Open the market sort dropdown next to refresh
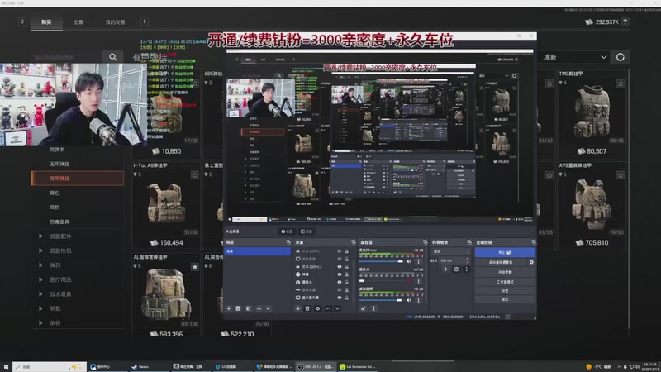 click(x=575, y=57)
